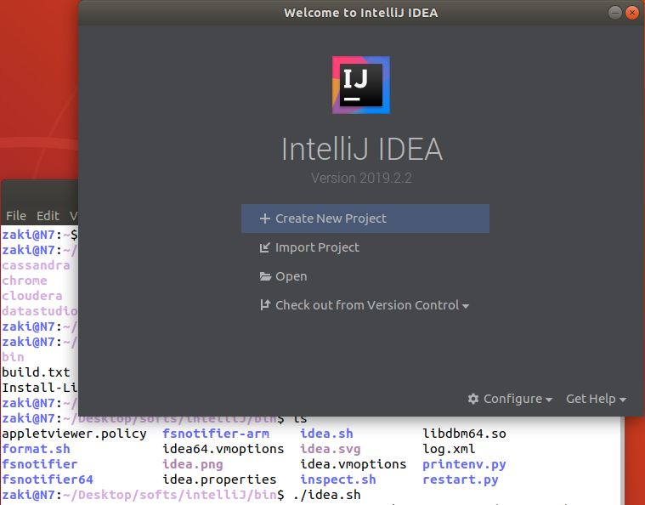Choose Import Project
This screenshot has width=645, height=505.
(x=317, y=247)
